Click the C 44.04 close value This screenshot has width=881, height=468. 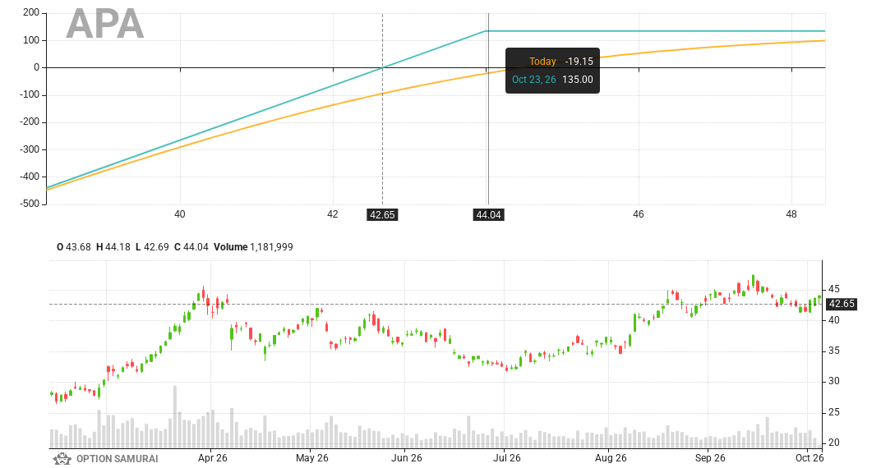click(191, 247)
